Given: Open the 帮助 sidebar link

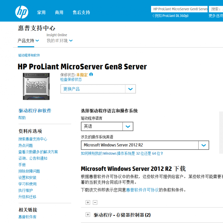Looking at the screenshot, I should pyautogui.click(x=22, y=118).
